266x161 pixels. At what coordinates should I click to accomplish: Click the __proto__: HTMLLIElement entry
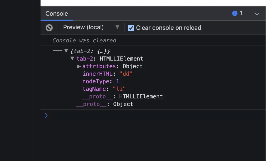[122, 97]
